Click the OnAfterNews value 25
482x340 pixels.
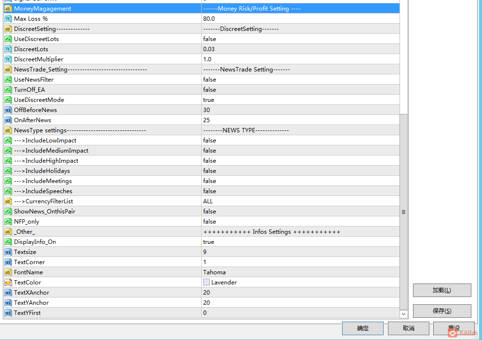click(x=207, y=120)
